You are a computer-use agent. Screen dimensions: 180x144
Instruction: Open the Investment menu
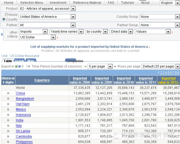pyautogui.click(x=58, y=3)
